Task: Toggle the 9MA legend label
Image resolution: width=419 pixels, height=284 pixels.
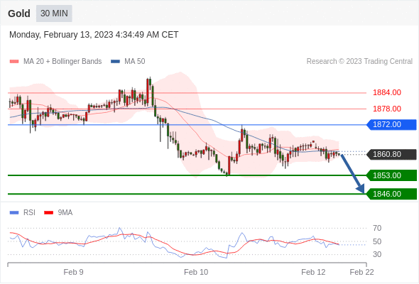Action: pos(65,213)
